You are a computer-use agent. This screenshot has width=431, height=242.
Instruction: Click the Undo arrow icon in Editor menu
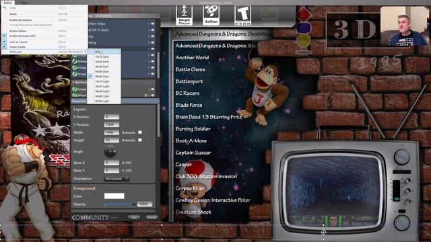4,8
